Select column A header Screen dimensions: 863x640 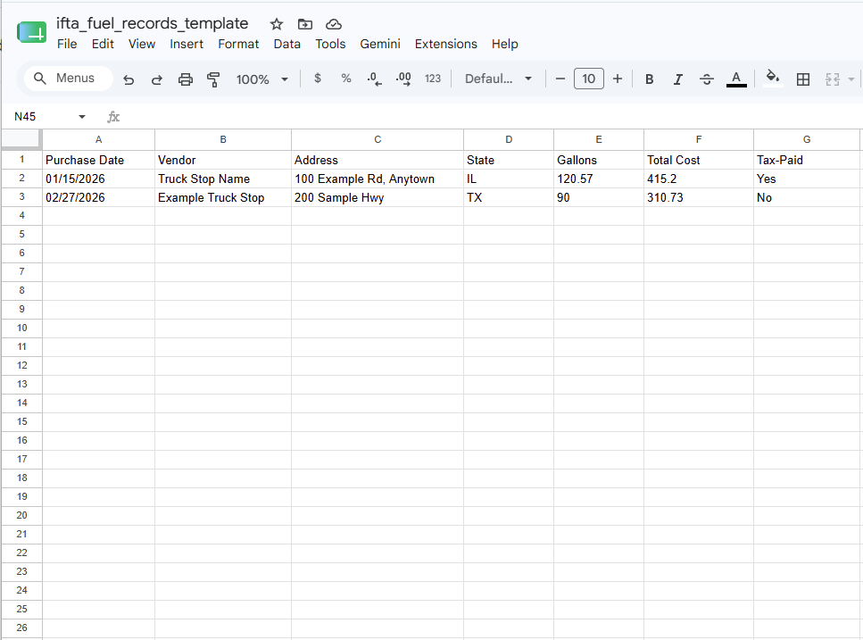click(x=98, y=139)
